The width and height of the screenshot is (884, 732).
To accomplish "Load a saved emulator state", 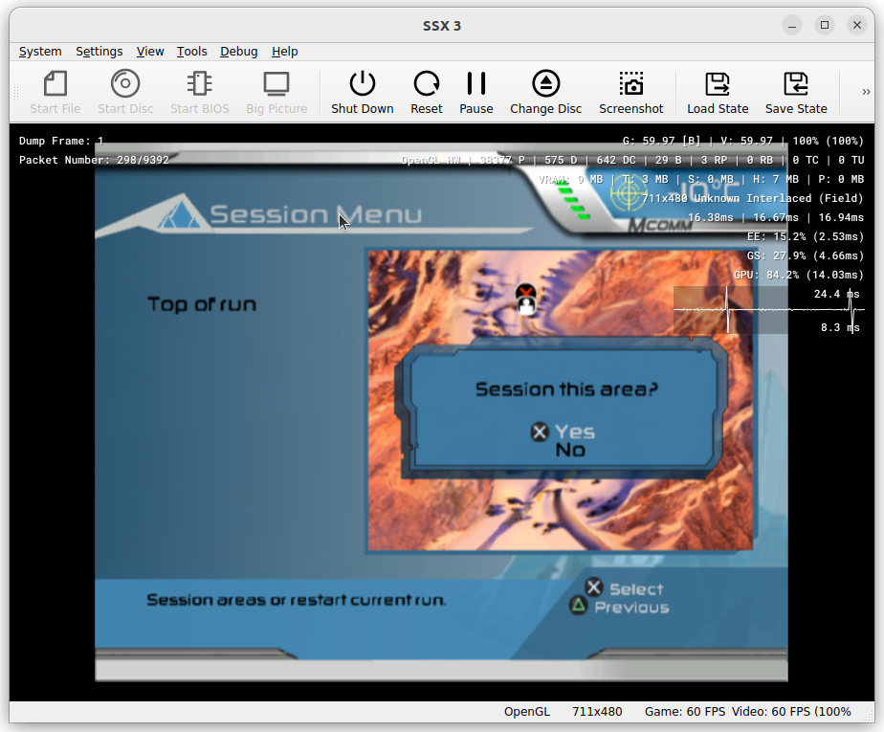I will pos(717,91).
